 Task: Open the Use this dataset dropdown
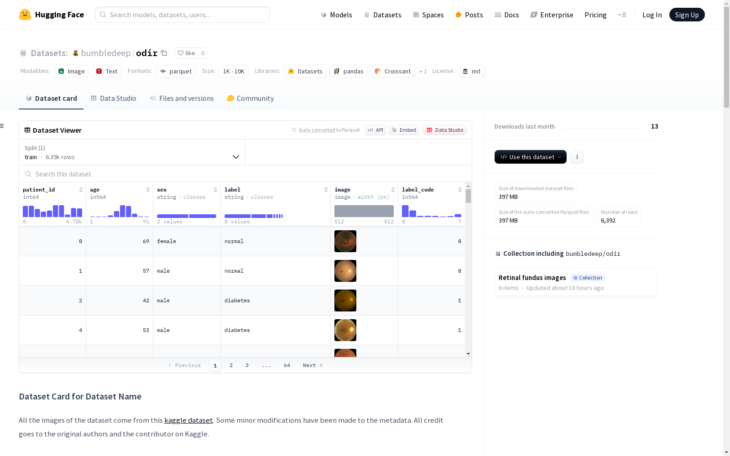[530, 157]
